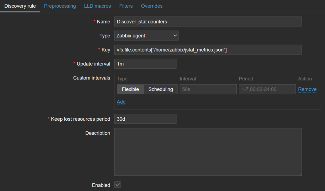Click the Key field with vfs.file.contents

(208, 50)
